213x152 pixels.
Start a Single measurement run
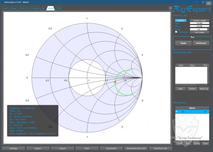(x=183, y=43)
